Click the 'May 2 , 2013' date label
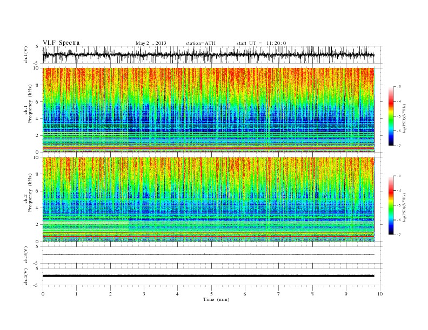Screen dimensions: 428x330 [x=151, y=43]
